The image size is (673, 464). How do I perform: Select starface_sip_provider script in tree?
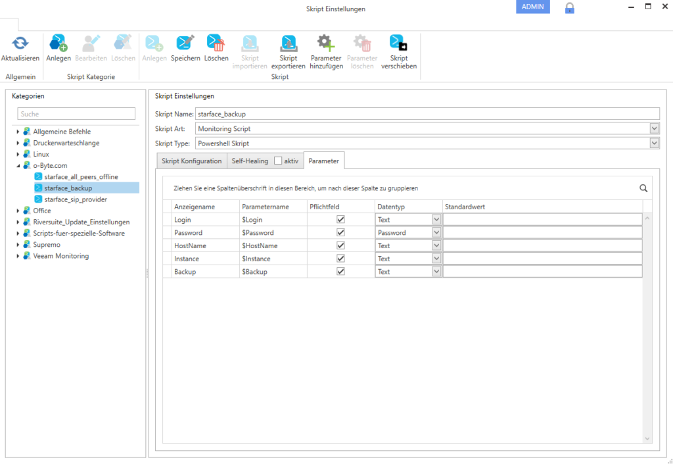point(76,199)
